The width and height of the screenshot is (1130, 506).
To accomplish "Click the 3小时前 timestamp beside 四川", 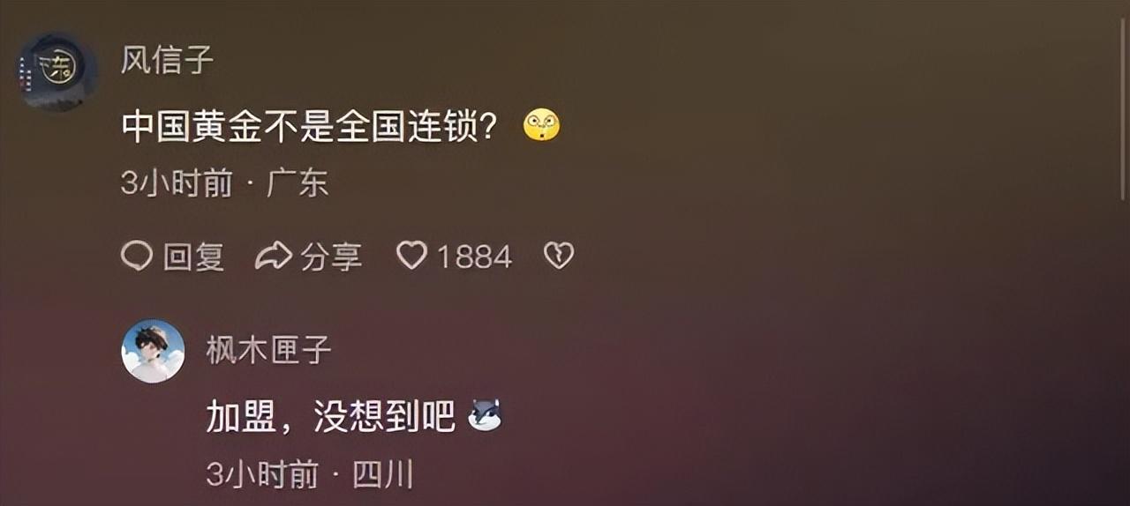I will pos(262,475).
